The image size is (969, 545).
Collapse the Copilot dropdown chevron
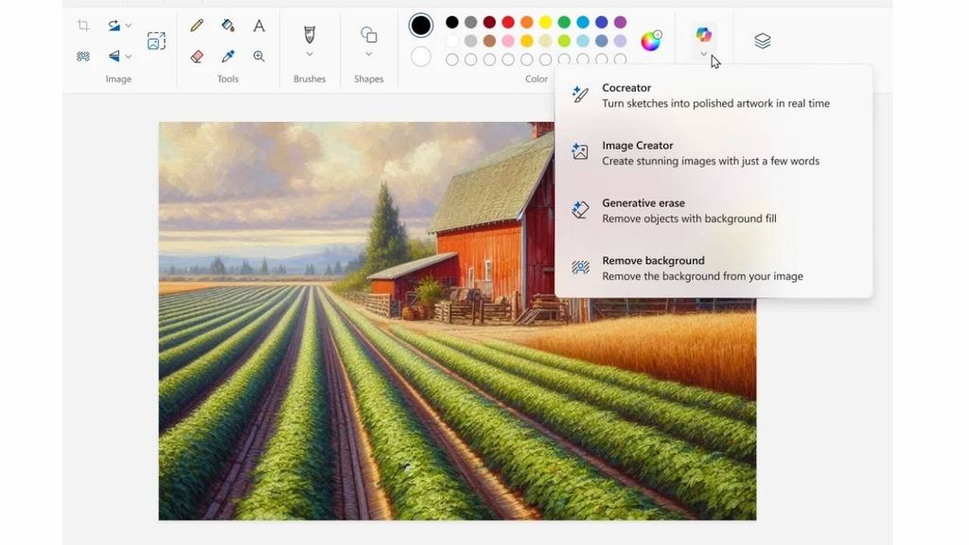(702, 54)
